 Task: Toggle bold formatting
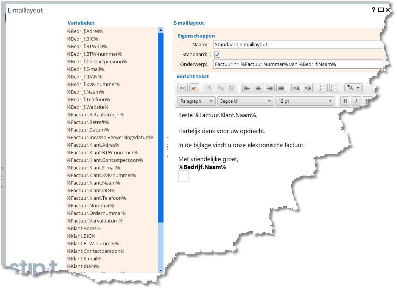click(345, 101)
